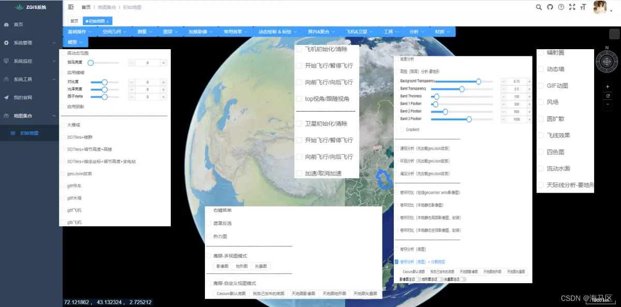The image size is (621, 307).
Task: Enable the 高动态范围 checkbox
Action: tap(63, 53)
